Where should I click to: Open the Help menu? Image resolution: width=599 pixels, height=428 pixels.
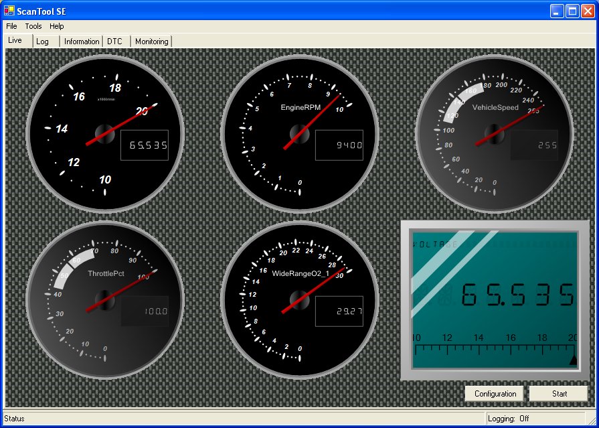(57, 26)
